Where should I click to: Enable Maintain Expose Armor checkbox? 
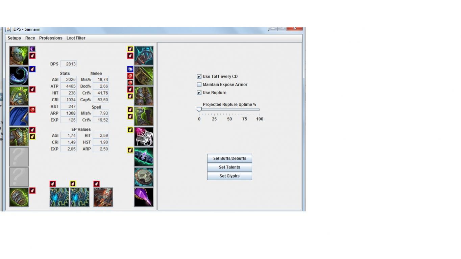[x=199, y=85]
